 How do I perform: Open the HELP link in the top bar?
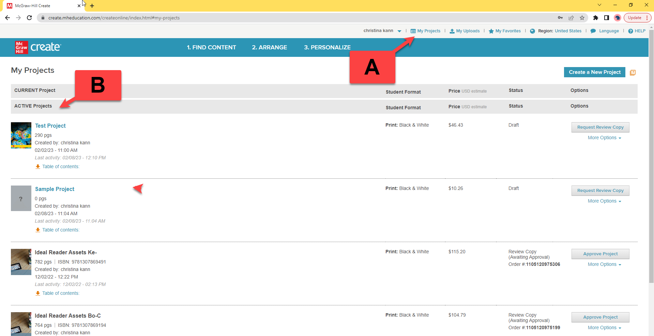pos(637,31)
